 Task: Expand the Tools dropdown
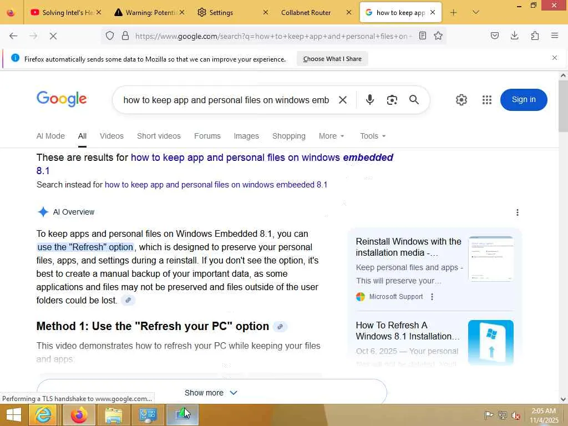coord(373,136)
